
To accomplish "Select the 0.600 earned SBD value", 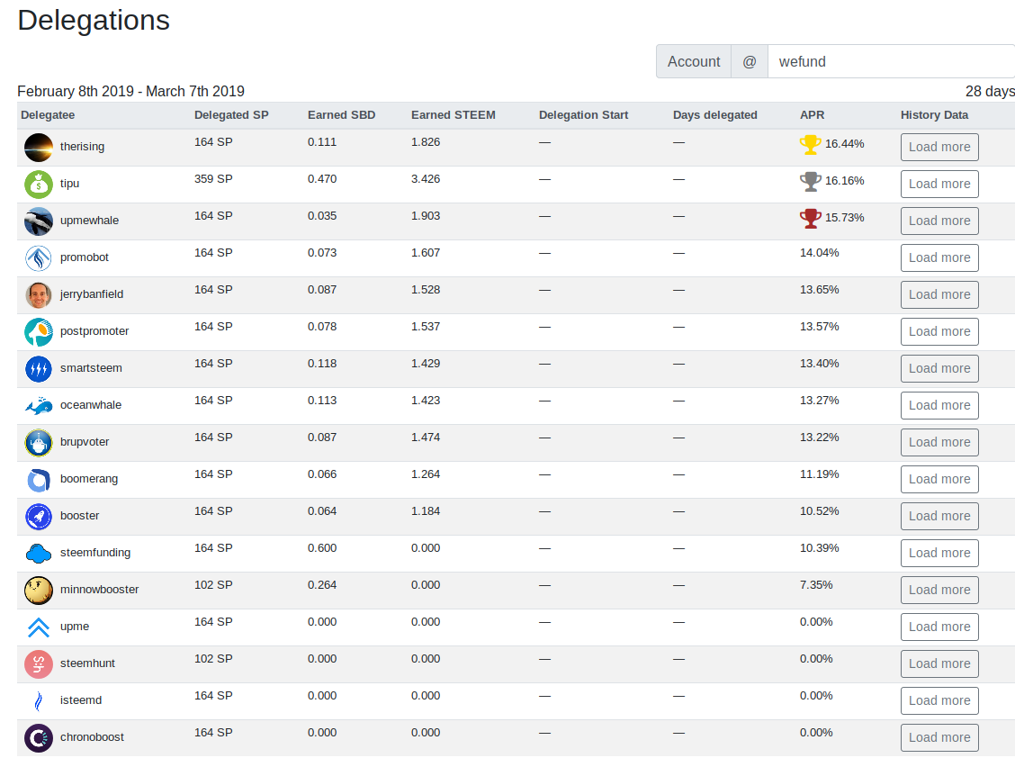I will (322, 549).
